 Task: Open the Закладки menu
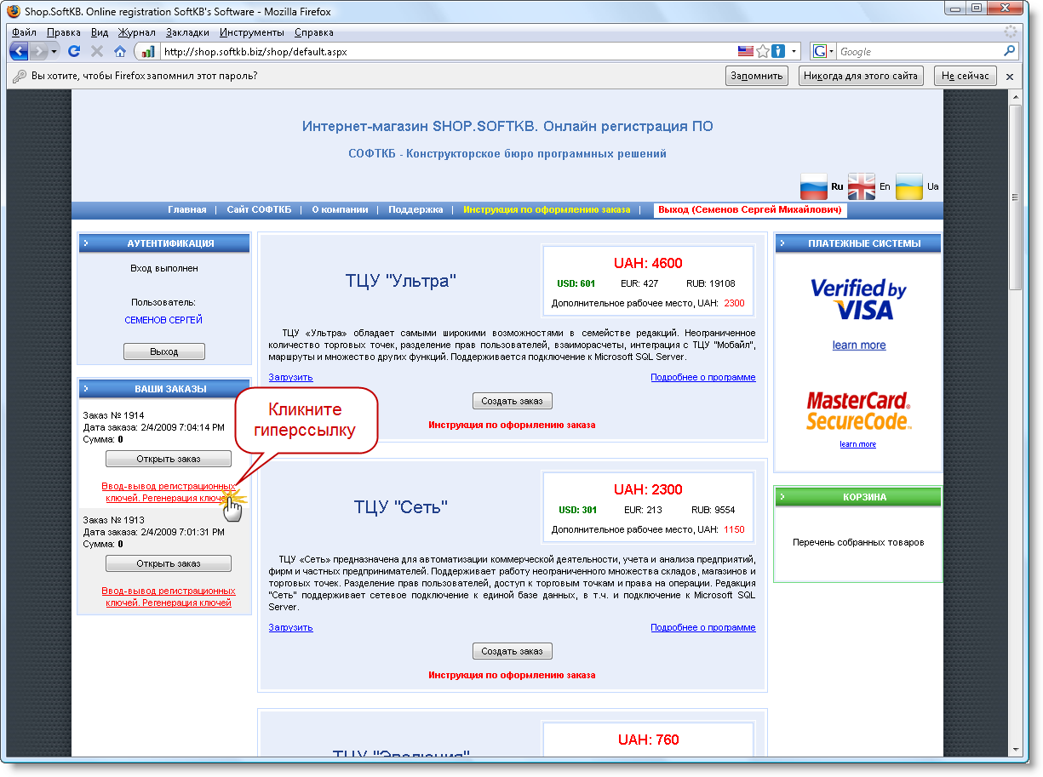click(188, 32)
